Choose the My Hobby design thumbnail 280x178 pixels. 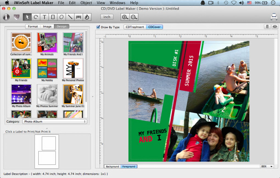(47, 69)
